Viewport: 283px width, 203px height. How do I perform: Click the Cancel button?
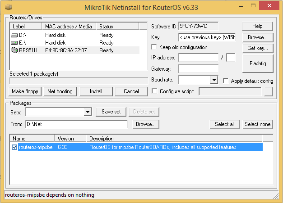pos(131,91)
